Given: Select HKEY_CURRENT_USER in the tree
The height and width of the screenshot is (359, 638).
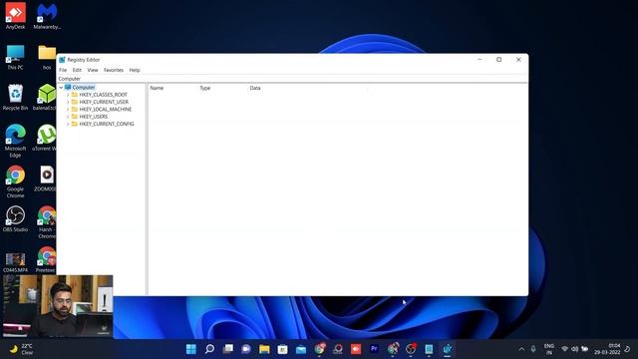Looking at the screenshot, I should click(104, 102).
